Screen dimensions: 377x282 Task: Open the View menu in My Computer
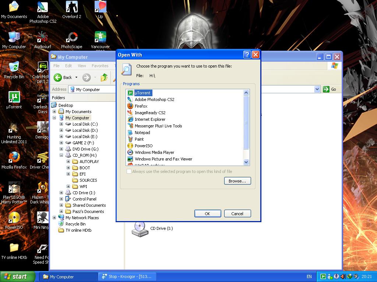point(82,66)
